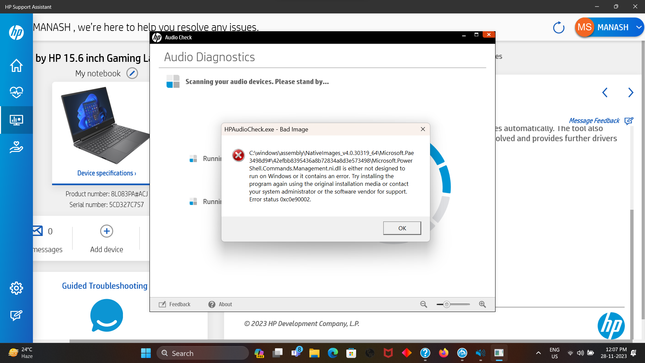Open the MANASH account dropdown

click(x=639, y=27)
